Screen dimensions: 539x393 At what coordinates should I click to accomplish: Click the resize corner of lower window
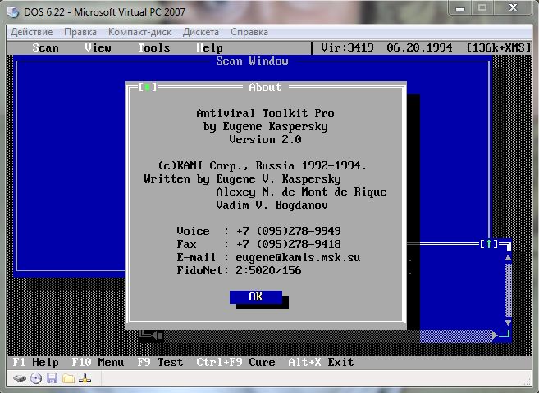click(505, 334)
